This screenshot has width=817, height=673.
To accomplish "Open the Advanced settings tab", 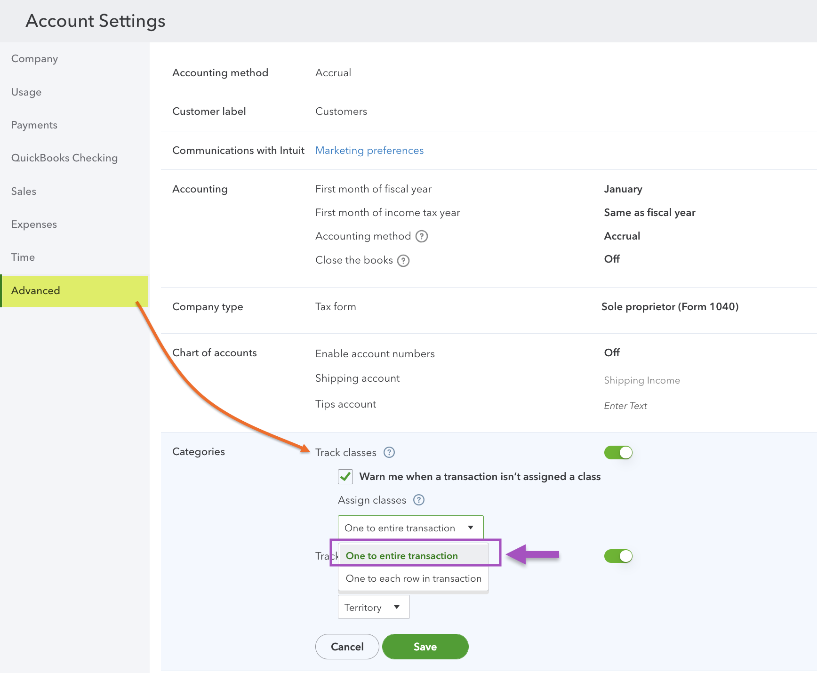I will click(36, 291).
